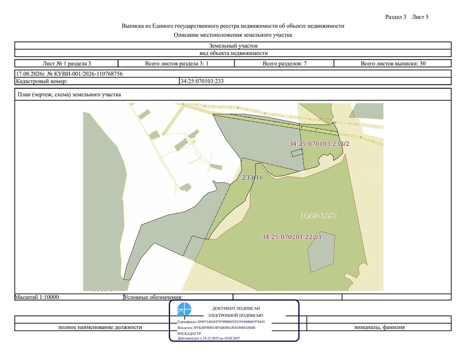Screen dimensions: 466x360
Task: Click the map label 34:25-6.297
Action: [318, 216]
